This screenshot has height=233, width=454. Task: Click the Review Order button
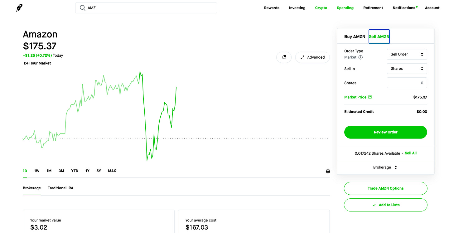click(385, 132)
